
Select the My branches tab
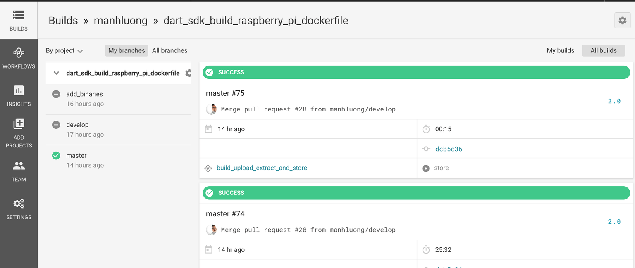pos(127,50)
